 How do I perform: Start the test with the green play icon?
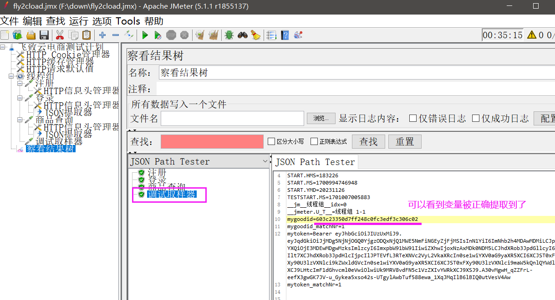tap(145, 35)
